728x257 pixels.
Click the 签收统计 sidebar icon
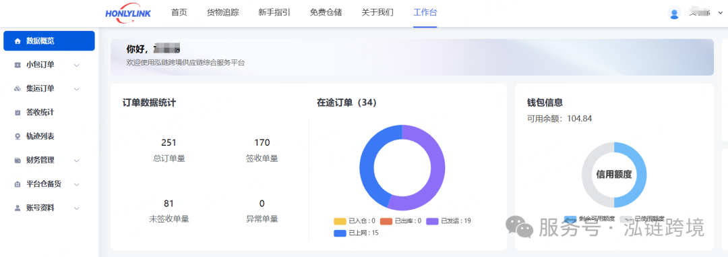(18, 113)
